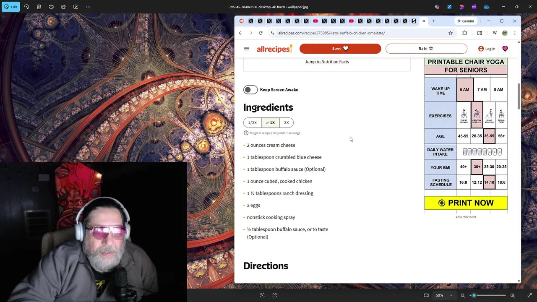Rotate the image in Photos toolbar
Image resolution: width=537 pixels, height=302 pixels.
[26, 7]
